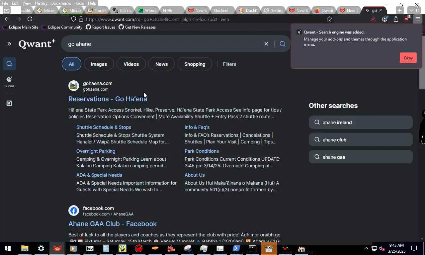
Task: Clear the Qwant search query with X
Action: tap(266, 44)
